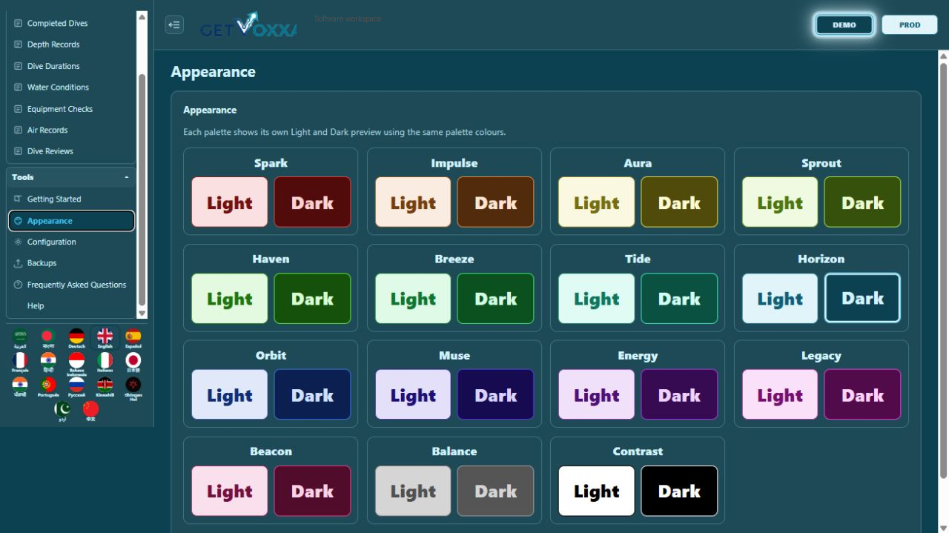This screenshot has width=949, height=533.
Task: Switch to PROD environment
Action: [x=910, y=24]
